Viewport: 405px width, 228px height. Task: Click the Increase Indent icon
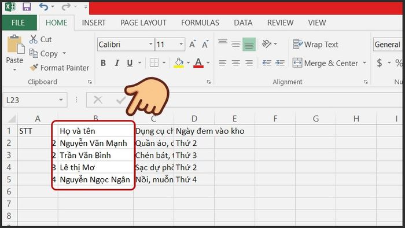[x=280, y=62]
